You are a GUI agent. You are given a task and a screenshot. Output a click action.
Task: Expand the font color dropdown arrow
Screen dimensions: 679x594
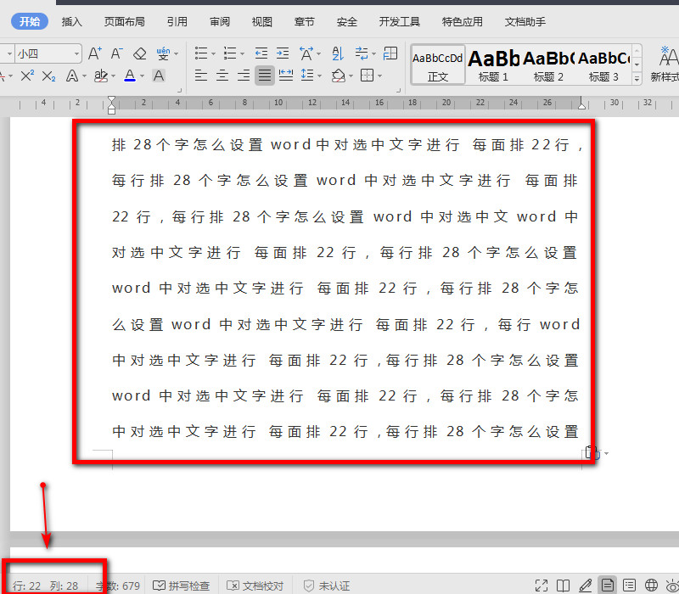(x=142, y=76)
